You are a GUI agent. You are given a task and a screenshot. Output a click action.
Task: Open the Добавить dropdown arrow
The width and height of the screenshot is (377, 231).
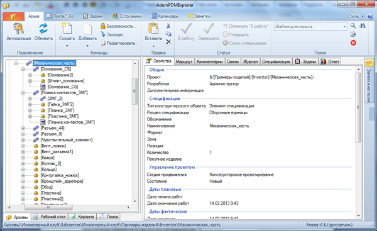coord(87,46)
